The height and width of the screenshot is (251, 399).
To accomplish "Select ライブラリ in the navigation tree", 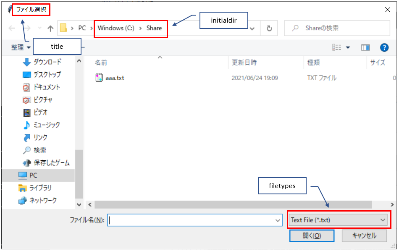I will 35,188.
